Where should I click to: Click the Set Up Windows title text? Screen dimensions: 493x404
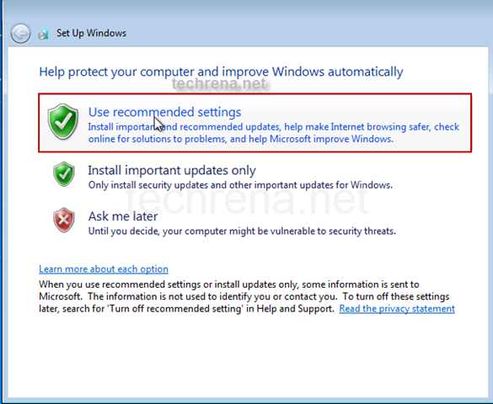[91, 33]
